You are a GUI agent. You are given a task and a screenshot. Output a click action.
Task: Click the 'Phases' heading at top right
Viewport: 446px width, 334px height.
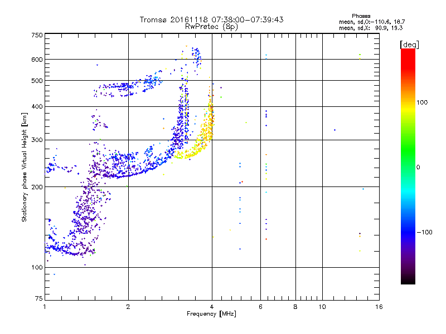pos(361,16)
